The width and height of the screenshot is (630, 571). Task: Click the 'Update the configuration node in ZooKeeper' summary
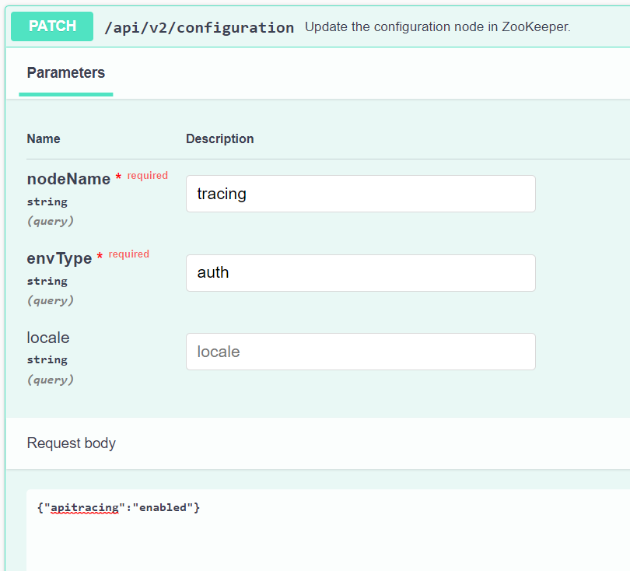tap(437, 27)
